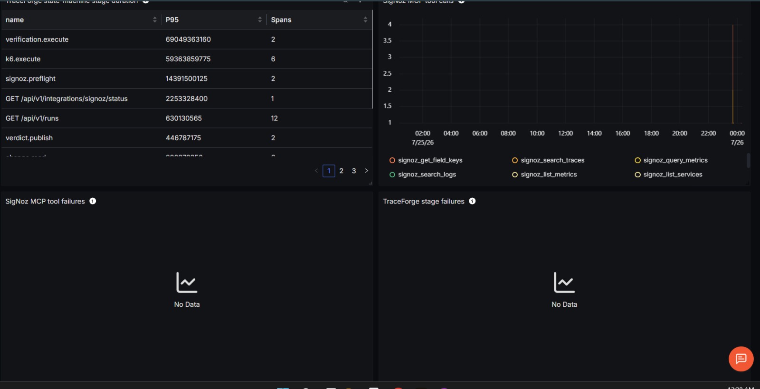Toggle signoz_list_metrics legend series

tap(544, 175)
